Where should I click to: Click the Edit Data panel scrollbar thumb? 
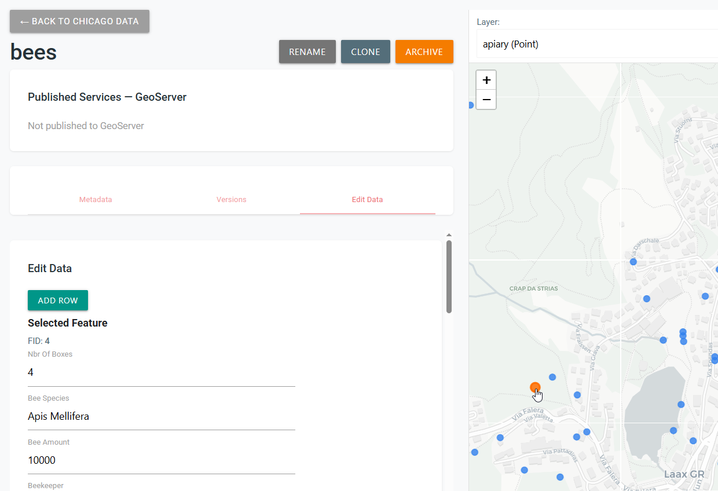[449, 277]
